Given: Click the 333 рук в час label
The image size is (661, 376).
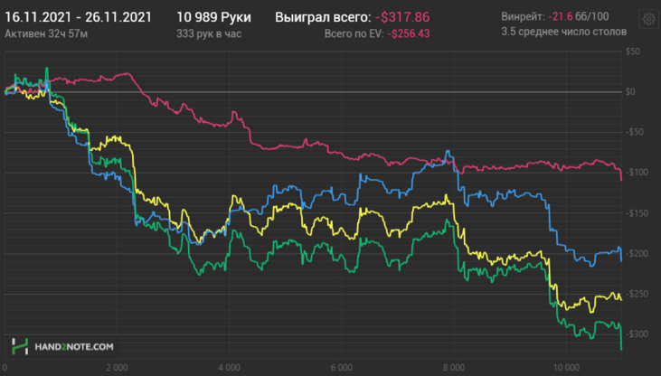Looking at the screenshot, I should [209, 33].
